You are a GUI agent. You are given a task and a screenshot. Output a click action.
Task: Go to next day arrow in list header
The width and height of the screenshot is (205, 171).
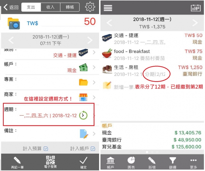pos(195,23)
